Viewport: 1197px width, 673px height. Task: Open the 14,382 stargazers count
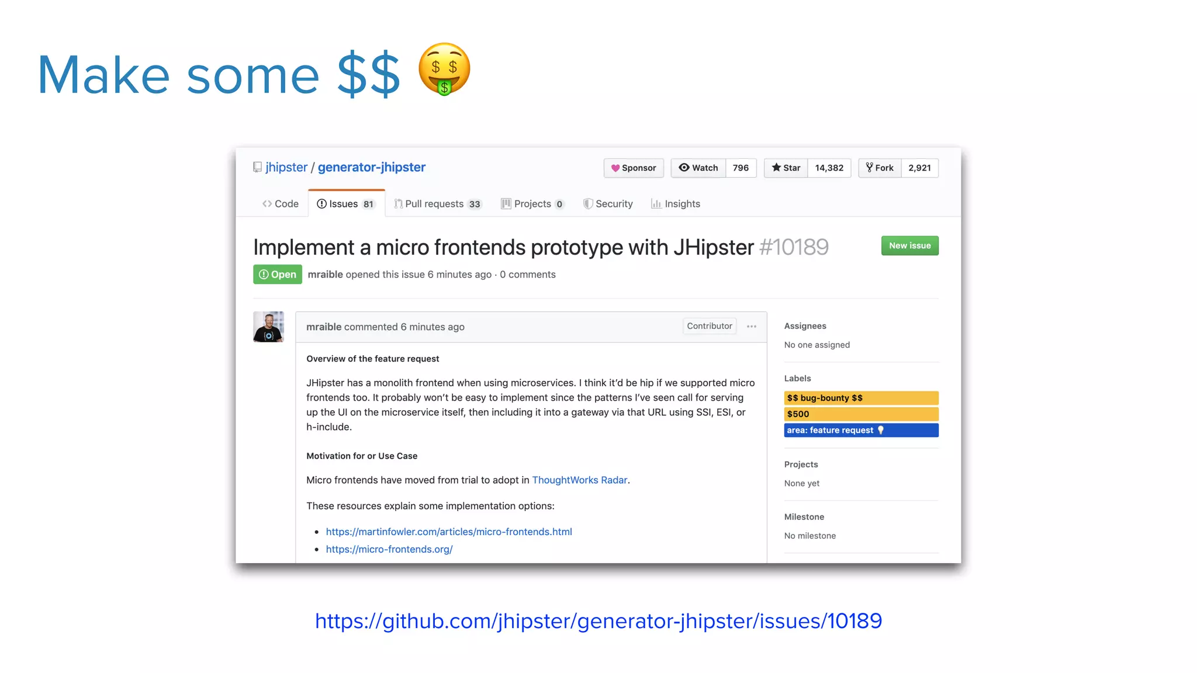tap(829, 168)
